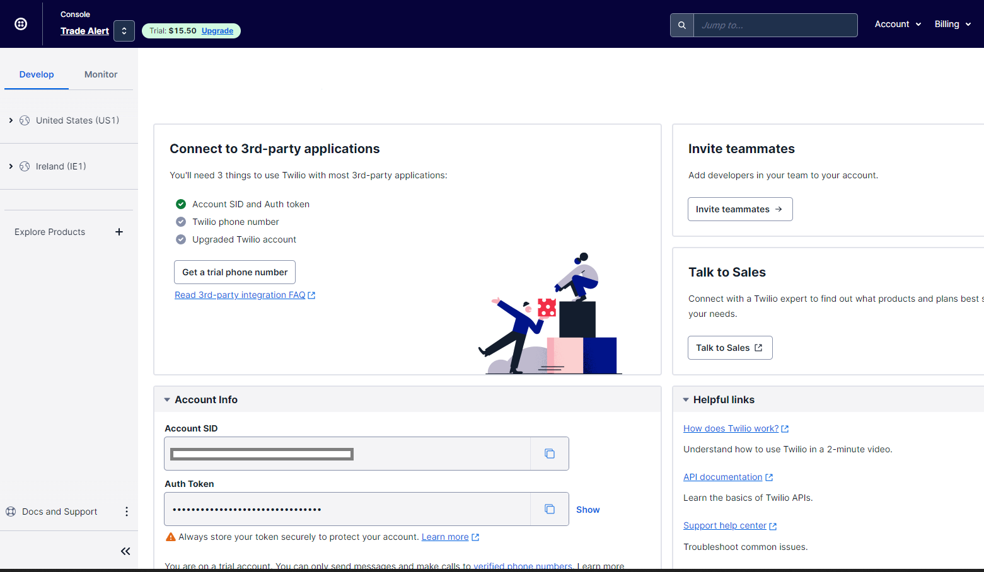Open How does Twilio work link
This screenshot has width=984, height=572.
736,428
